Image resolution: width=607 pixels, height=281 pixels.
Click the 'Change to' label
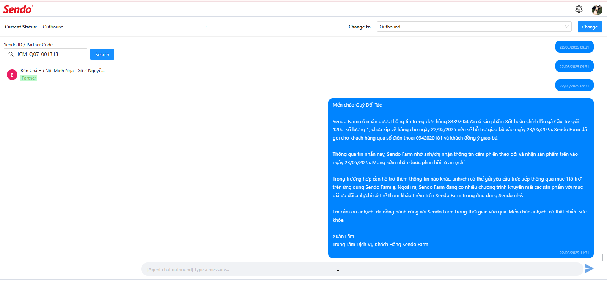tap(360, 27)
